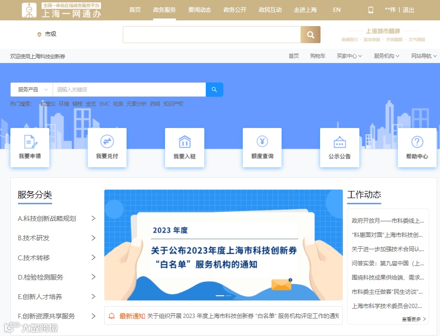Viewport: 440px width, 336px height.
Task: Open 走进上海 top navigation item
Action: [305, 10]
